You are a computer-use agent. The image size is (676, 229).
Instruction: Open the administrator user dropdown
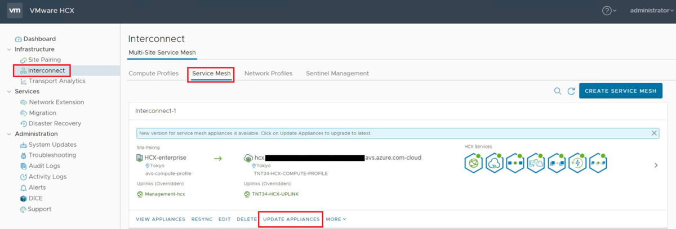click(x=652, y=11)
